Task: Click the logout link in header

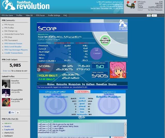Action: click(x=140, y=10)
